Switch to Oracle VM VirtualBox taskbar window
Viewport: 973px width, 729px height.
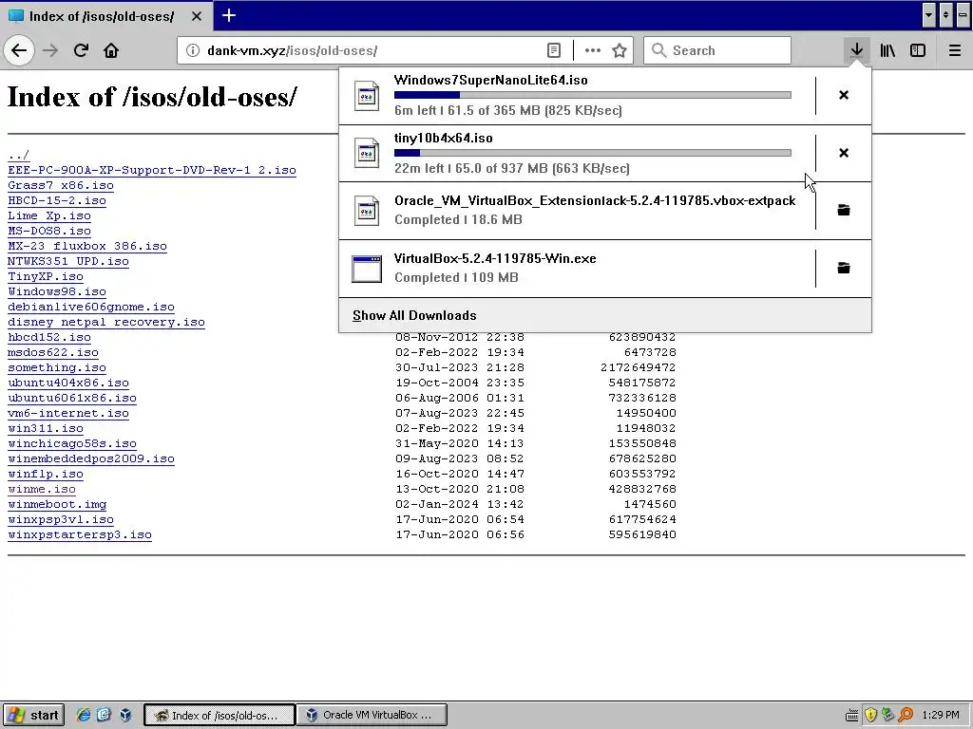point(372,715)
